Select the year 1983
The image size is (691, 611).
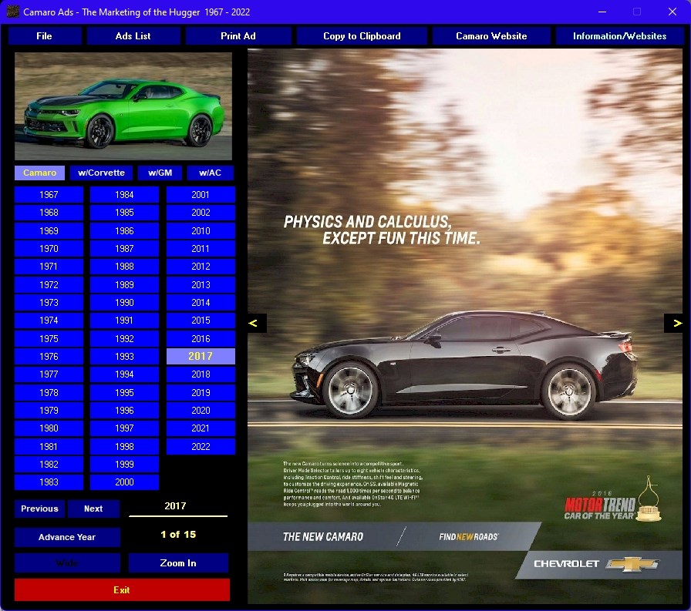point(49,482)
